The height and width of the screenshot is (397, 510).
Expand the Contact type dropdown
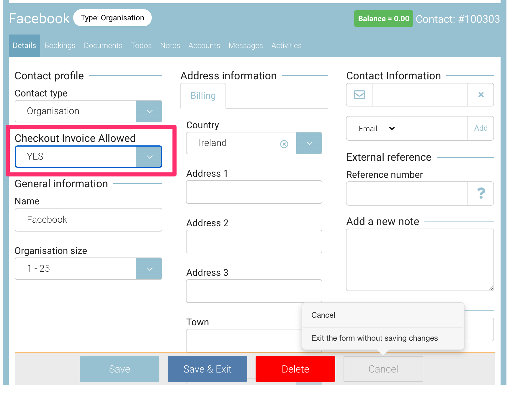point(149,111)
